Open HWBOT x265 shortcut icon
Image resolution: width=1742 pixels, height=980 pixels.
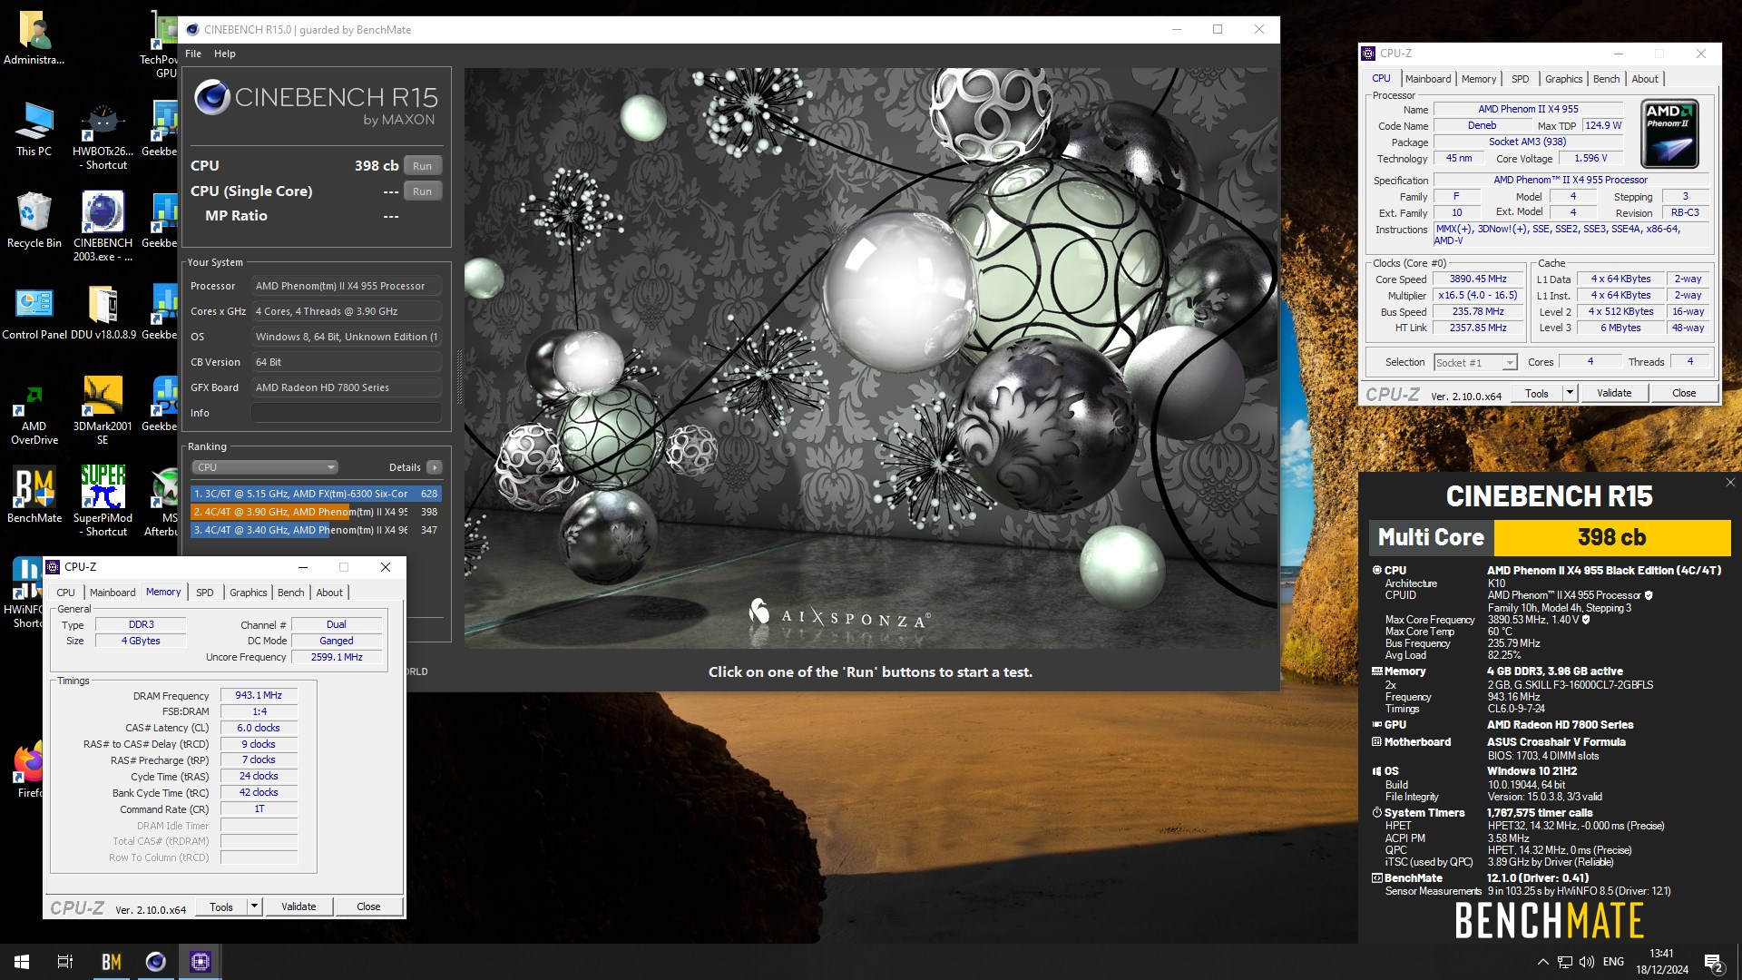point(103,136)
